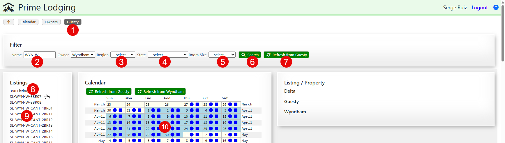Click the blue square on March 29
The width and height of the screenshot is (505, 143).
click(x=236, y=104)
